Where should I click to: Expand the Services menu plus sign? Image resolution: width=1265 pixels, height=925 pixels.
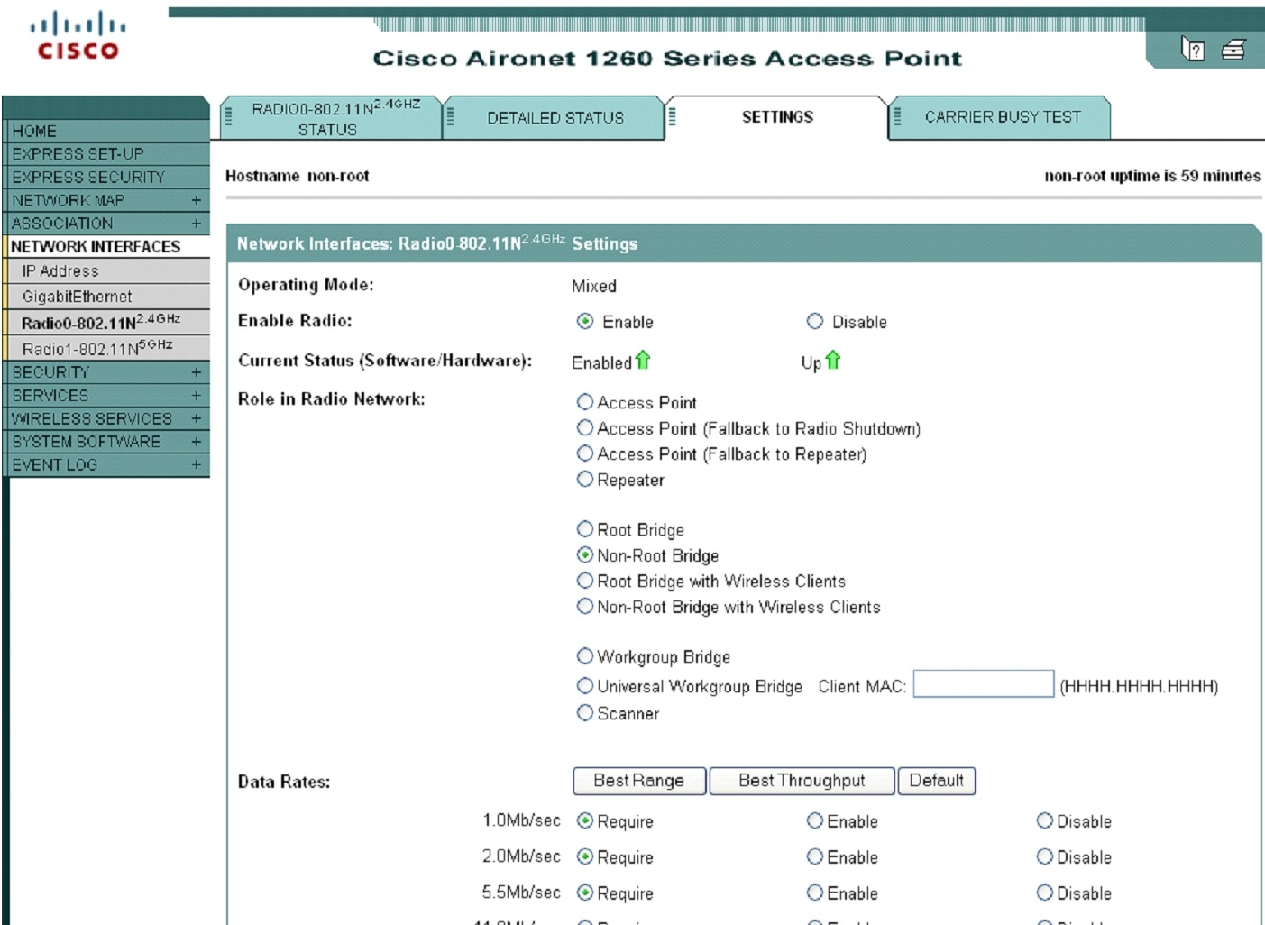(196, 395)
